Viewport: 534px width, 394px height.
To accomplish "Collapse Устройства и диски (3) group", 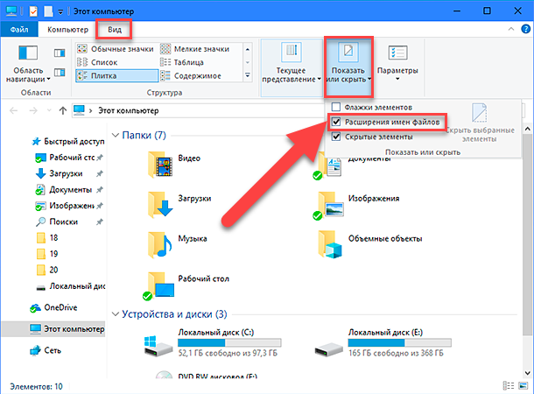I will tap(116, 314).
